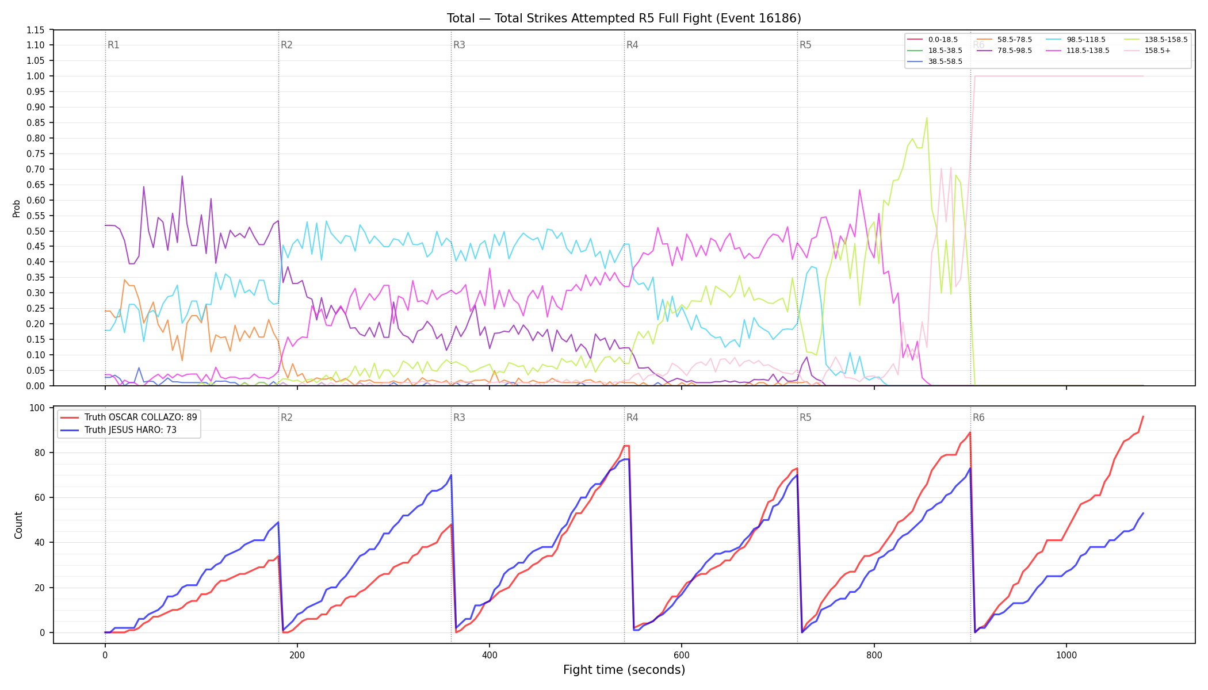Click the "Count" y-axis label
1208x690 pixels.
pyautogui.click(x=18, y=525)
